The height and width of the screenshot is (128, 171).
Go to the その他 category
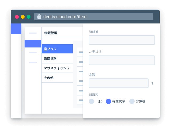pyautogui.click(x=57, y=78)
